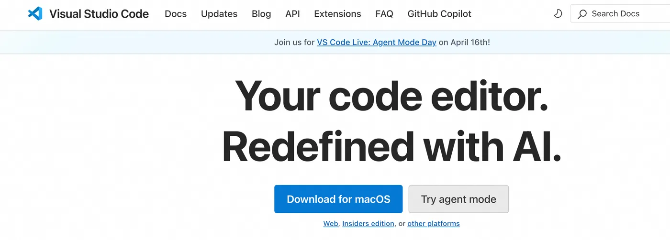Open the Insiders edition link
This screenshot has height=240, width=670.
tap(368, 223)
